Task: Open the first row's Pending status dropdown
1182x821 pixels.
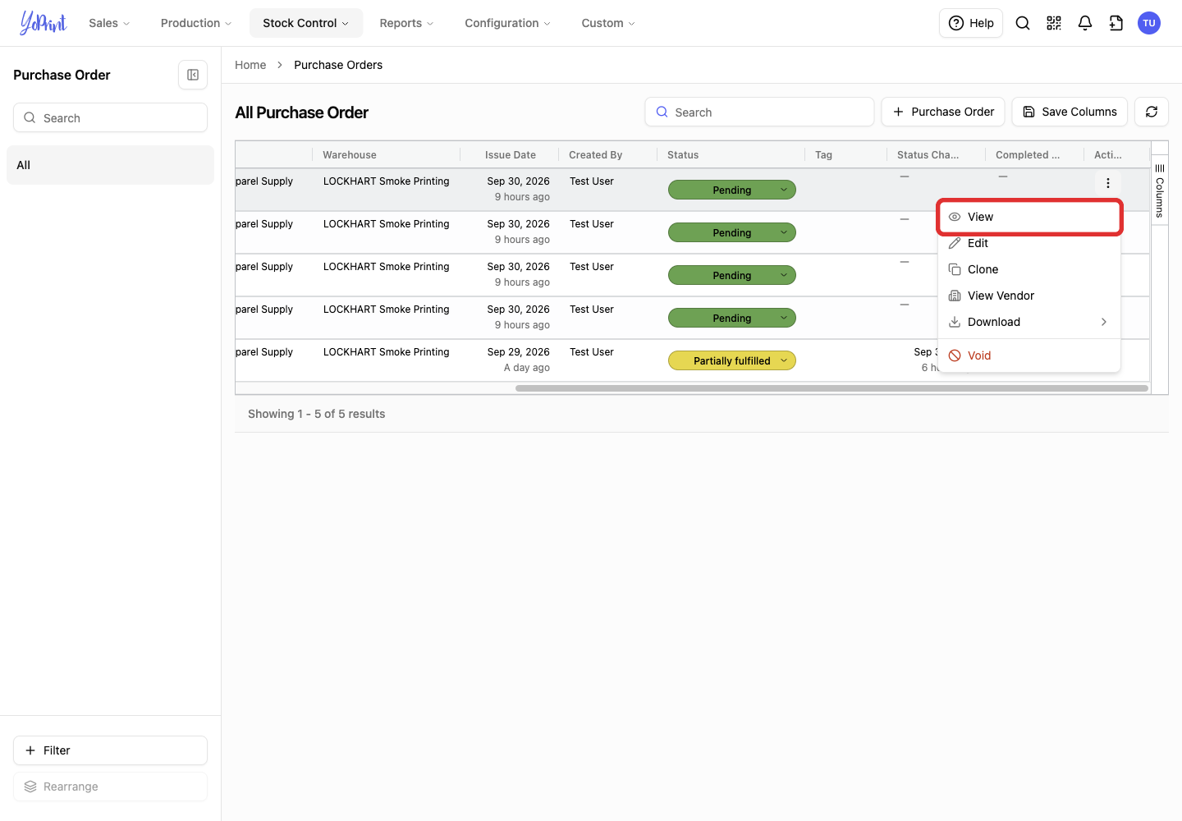Action: [x=732, y=190]
